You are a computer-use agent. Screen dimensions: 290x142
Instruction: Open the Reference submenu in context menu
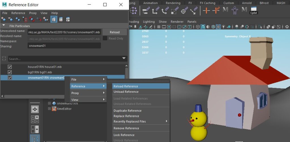coord(88,86)
